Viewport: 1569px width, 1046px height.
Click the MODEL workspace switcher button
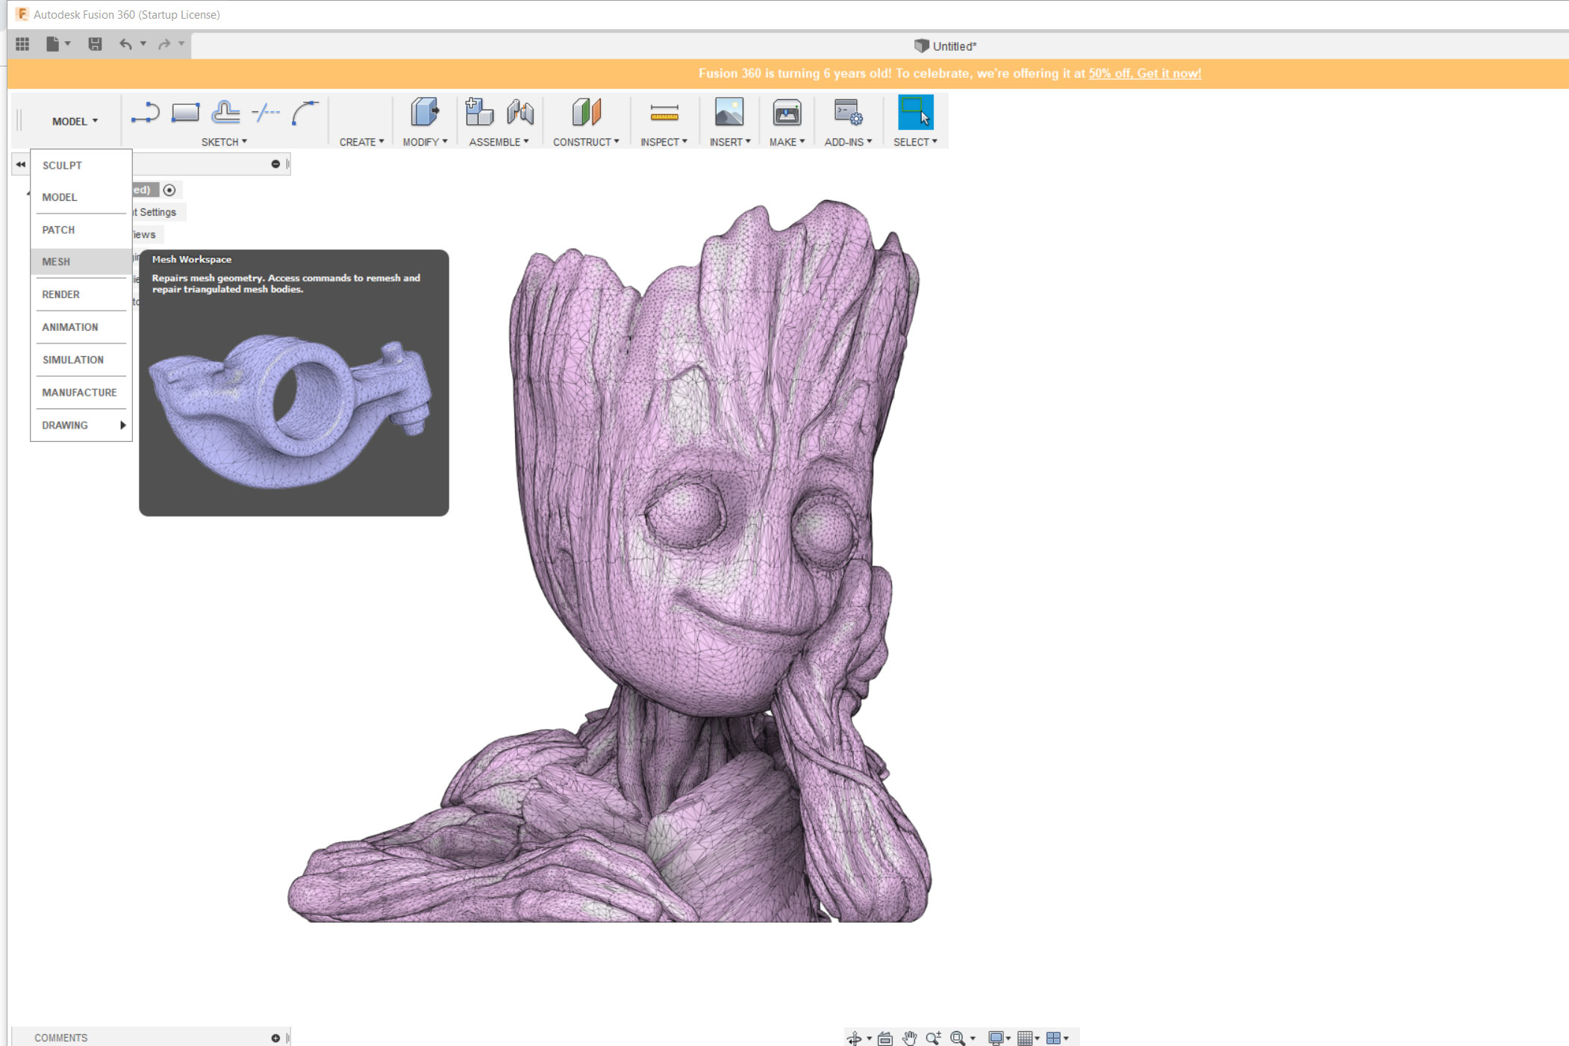75,121
